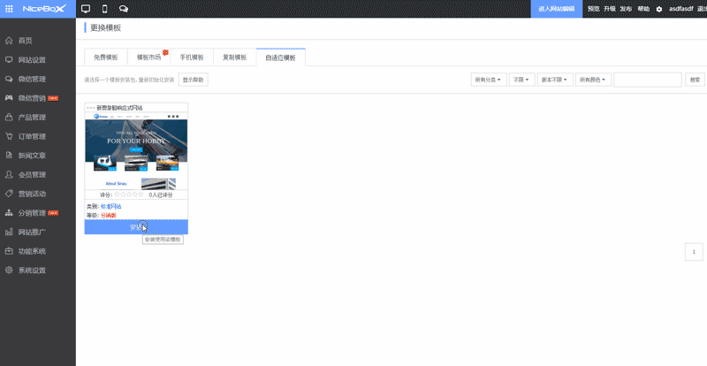Click 帮助 in top bar

[643, 9]
